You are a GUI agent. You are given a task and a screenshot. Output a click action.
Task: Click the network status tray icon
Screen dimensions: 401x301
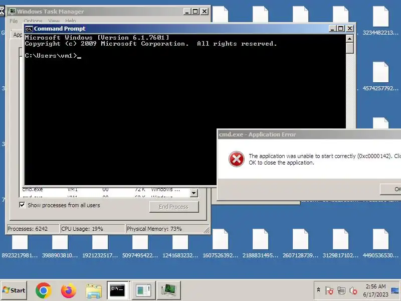tap(341, 290)
